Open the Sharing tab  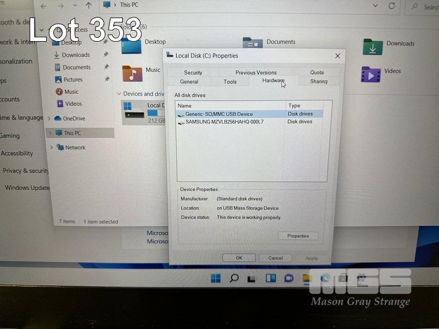tap(318, 81)
